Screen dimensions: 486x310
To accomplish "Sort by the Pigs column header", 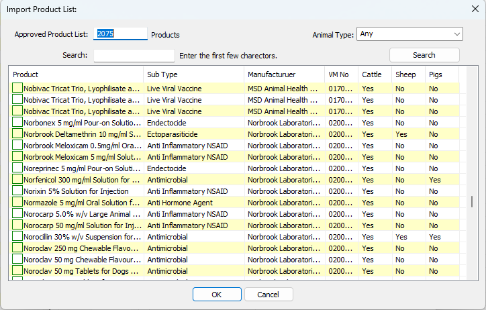I will (x=442, y=74).
